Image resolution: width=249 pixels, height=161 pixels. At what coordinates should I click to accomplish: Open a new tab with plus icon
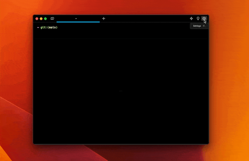[104, 19]
